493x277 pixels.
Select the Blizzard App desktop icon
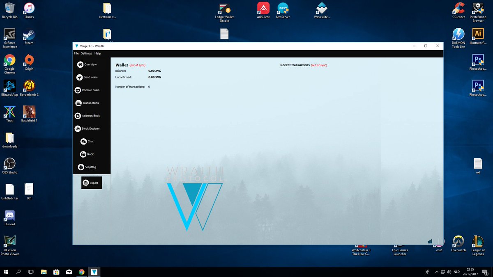[x=9, y=88]
